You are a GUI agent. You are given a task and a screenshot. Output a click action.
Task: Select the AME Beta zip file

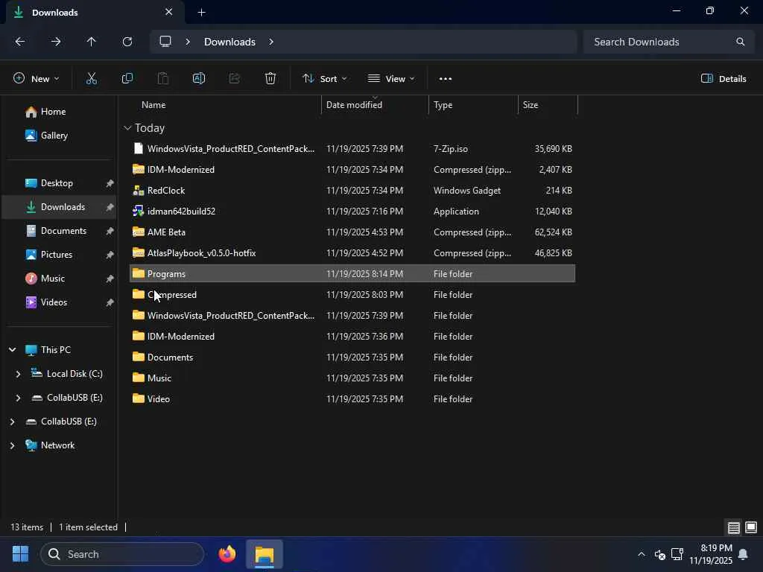(x=352, y=232)
